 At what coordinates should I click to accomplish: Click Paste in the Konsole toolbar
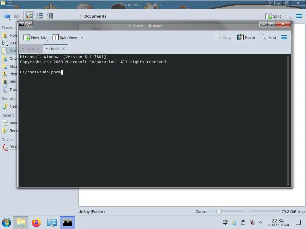click(246, 37)
